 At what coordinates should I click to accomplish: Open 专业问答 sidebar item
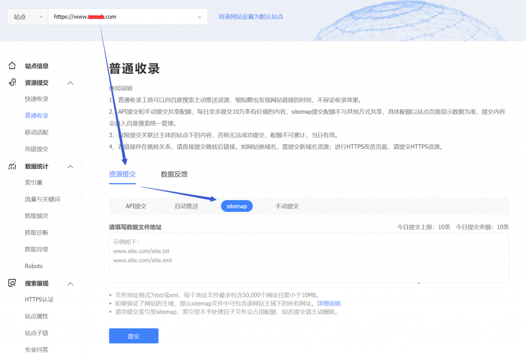click(36, 350)
